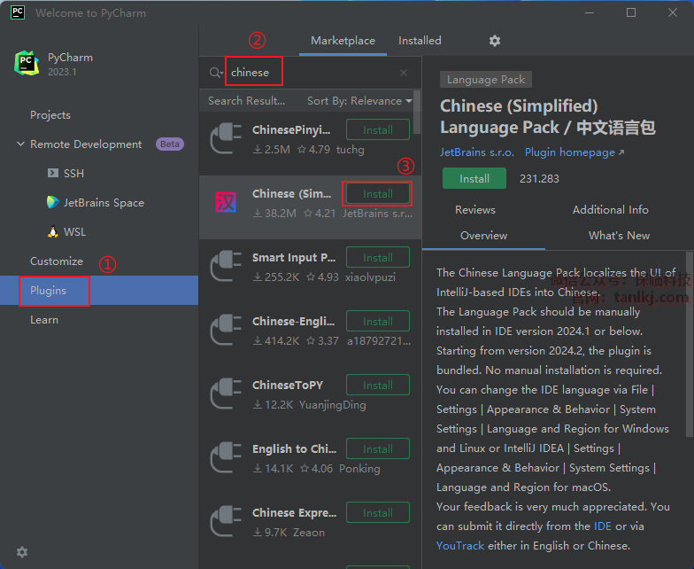Image resolution: width=694 pixels, height=569 pixels.
Task: Install the Chinese Simplified Language Pack
Action: click(474, 178)
